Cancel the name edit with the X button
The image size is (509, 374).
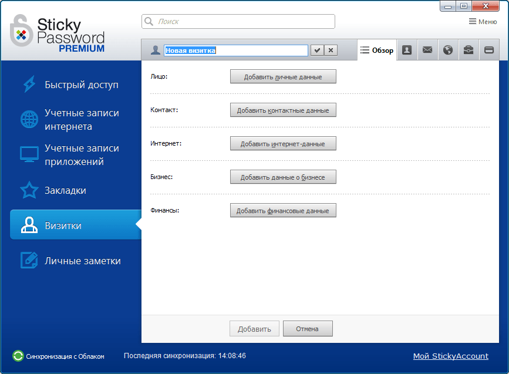click(331, 50)
